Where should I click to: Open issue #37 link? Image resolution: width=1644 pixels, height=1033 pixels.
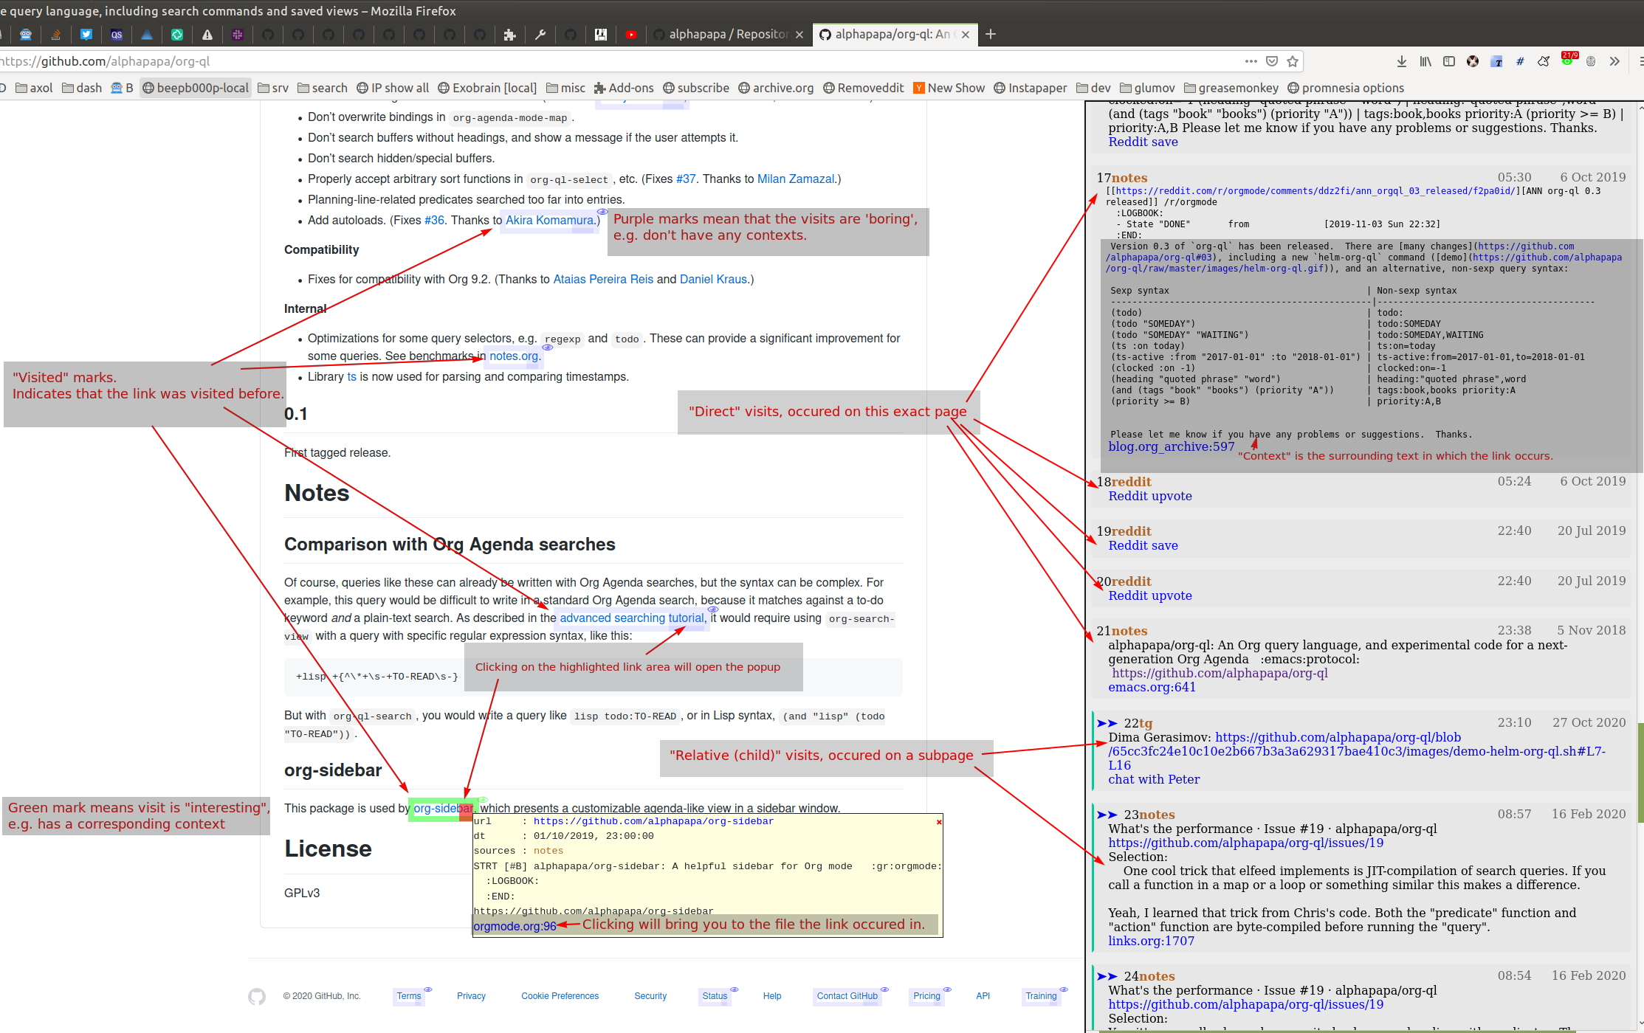[686, 179]
